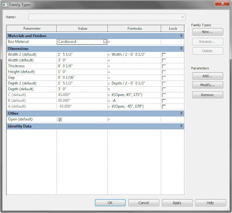Click the Gap formula cell

click(x=134, y=77)
